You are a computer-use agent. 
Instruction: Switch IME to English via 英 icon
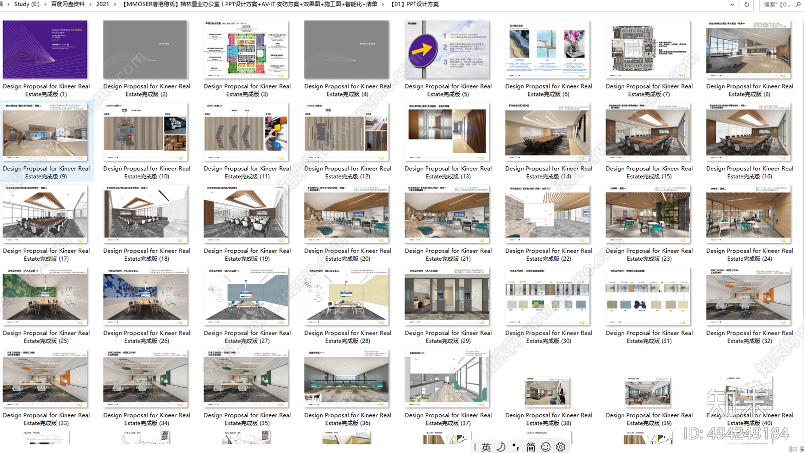(x=486, y=447)
